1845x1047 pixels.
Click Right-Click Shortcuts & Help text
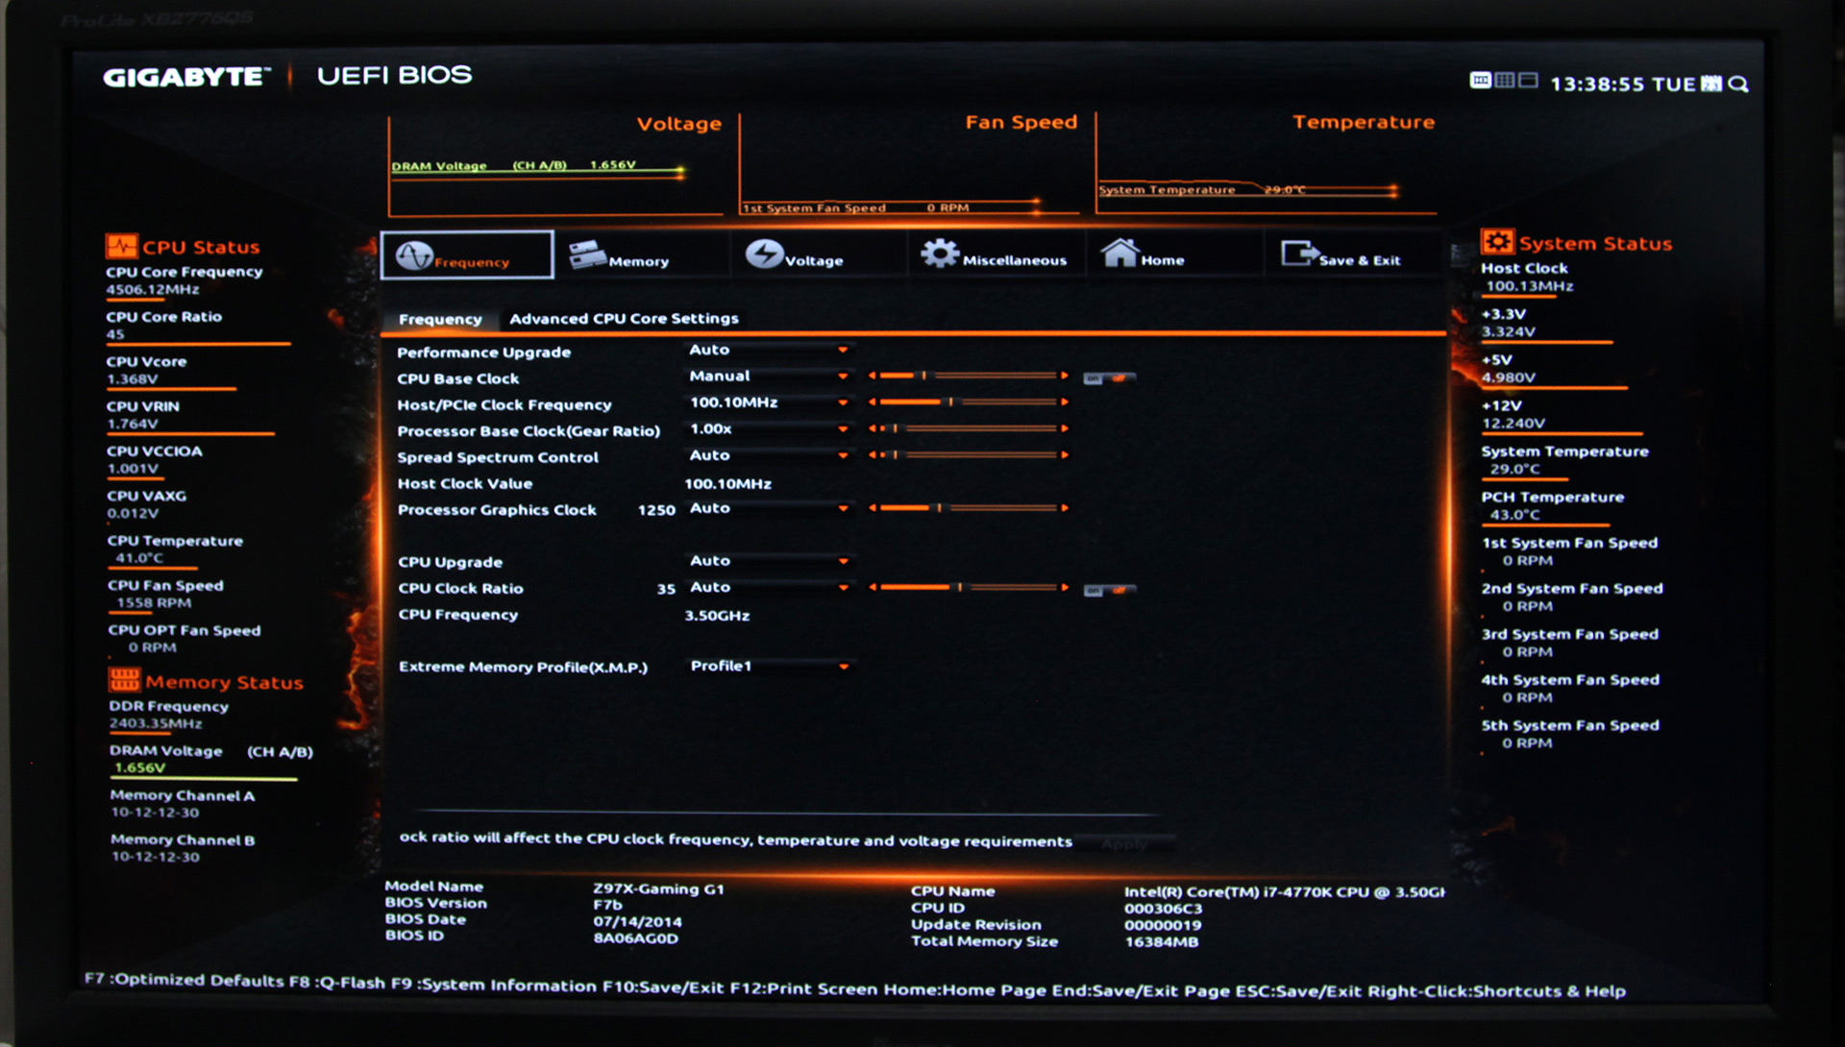coord(1497,991)
